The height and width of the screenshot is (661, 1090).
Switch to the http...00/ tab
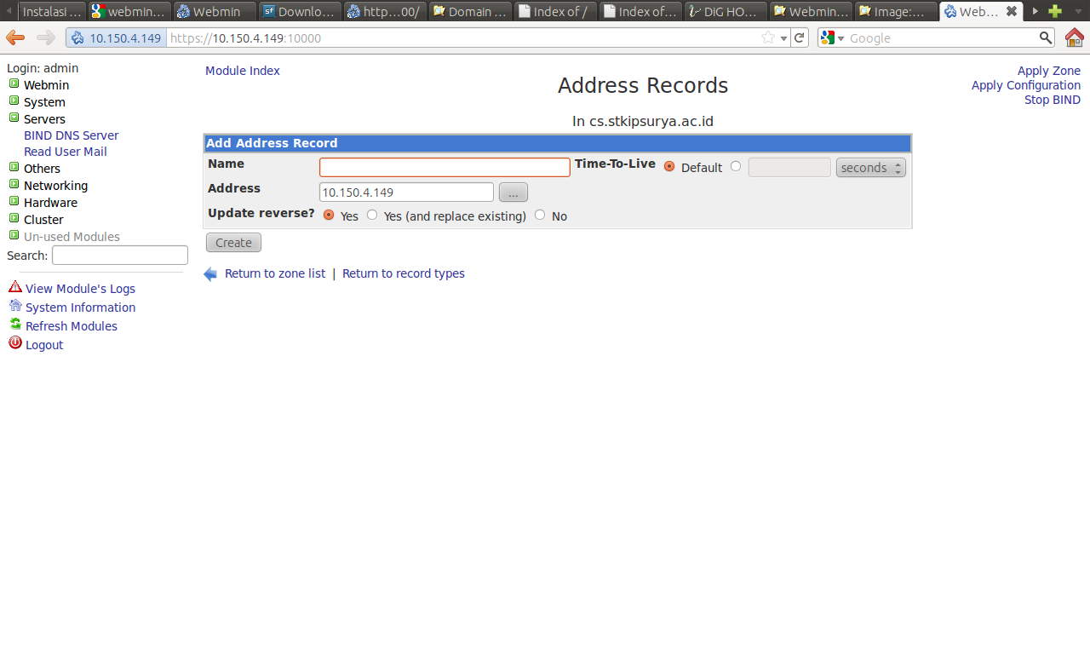[384, 11]
